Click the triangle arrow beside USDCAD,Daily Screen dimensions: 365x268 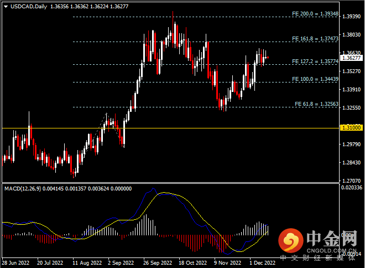pos(5,6)
